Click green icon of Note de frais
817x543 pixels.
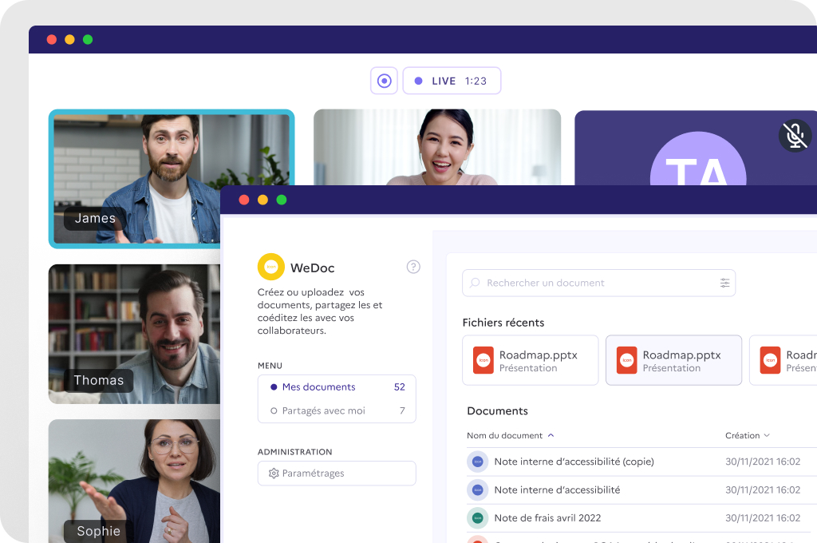[477, 518]
